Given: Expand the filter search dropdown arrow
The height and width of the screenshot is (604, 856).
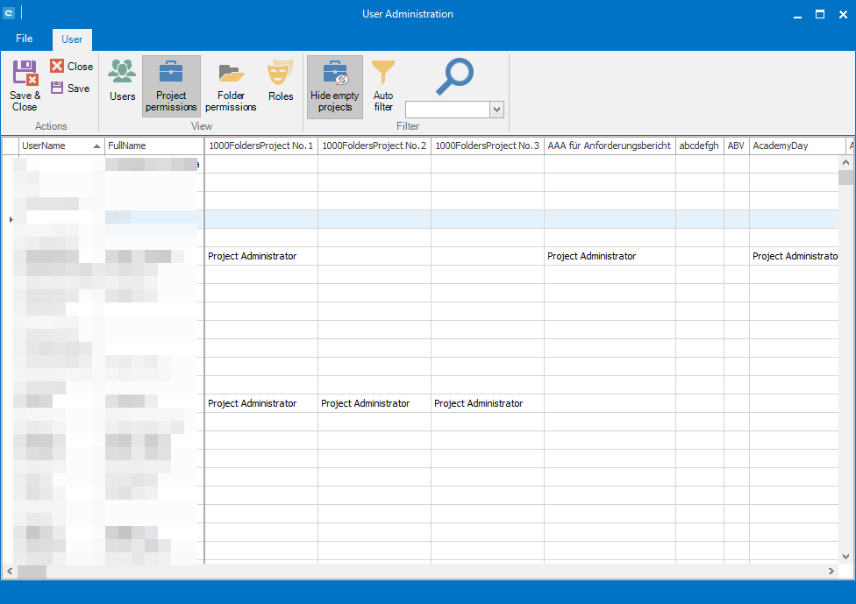Looking at the screenshot, I should pos(497,110).
